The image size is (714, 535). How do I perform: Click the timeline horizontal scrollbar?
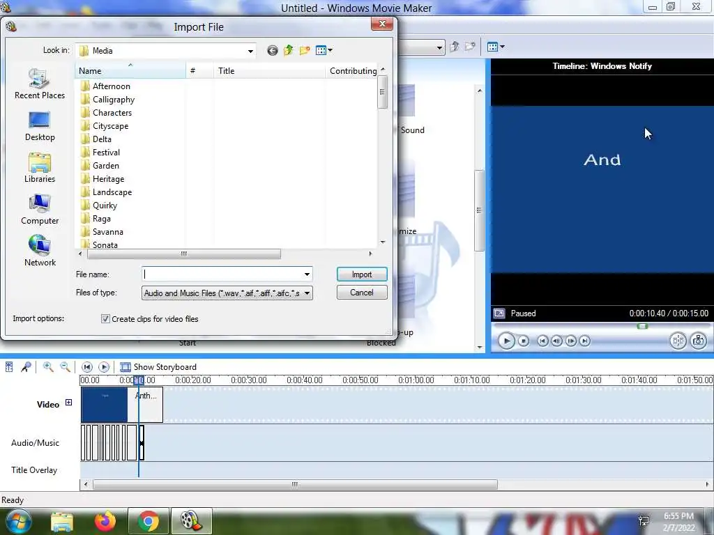pyautogui.click(x=295, y=485)
